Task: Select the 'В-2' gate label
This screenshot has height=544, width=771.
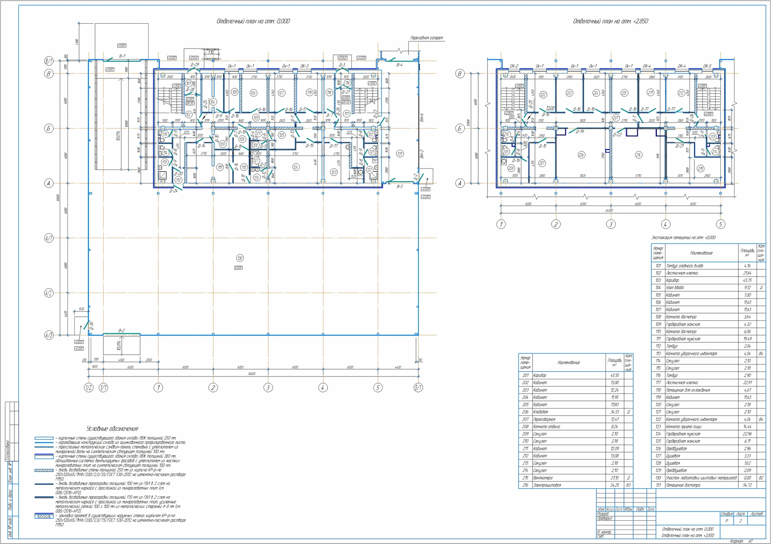Action: (121, 331)
